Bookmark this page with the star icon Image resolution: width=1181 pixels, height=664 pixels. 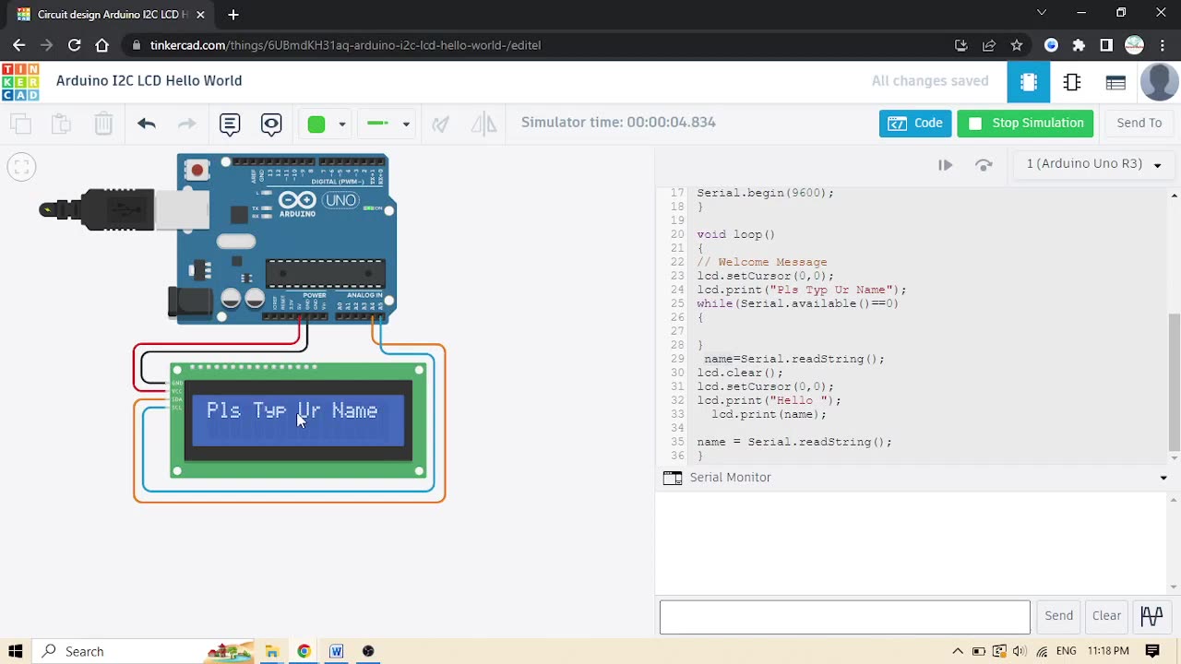(1017, 45)
